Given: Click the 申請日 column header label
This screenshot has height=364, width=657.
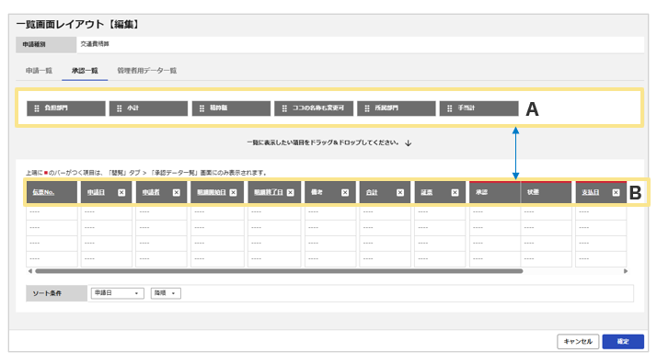Looking at the screenshot, I should [96, 192].
